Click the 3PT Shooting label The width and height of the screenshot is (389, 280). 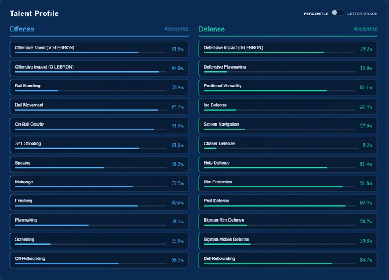(x=28, y=143)
